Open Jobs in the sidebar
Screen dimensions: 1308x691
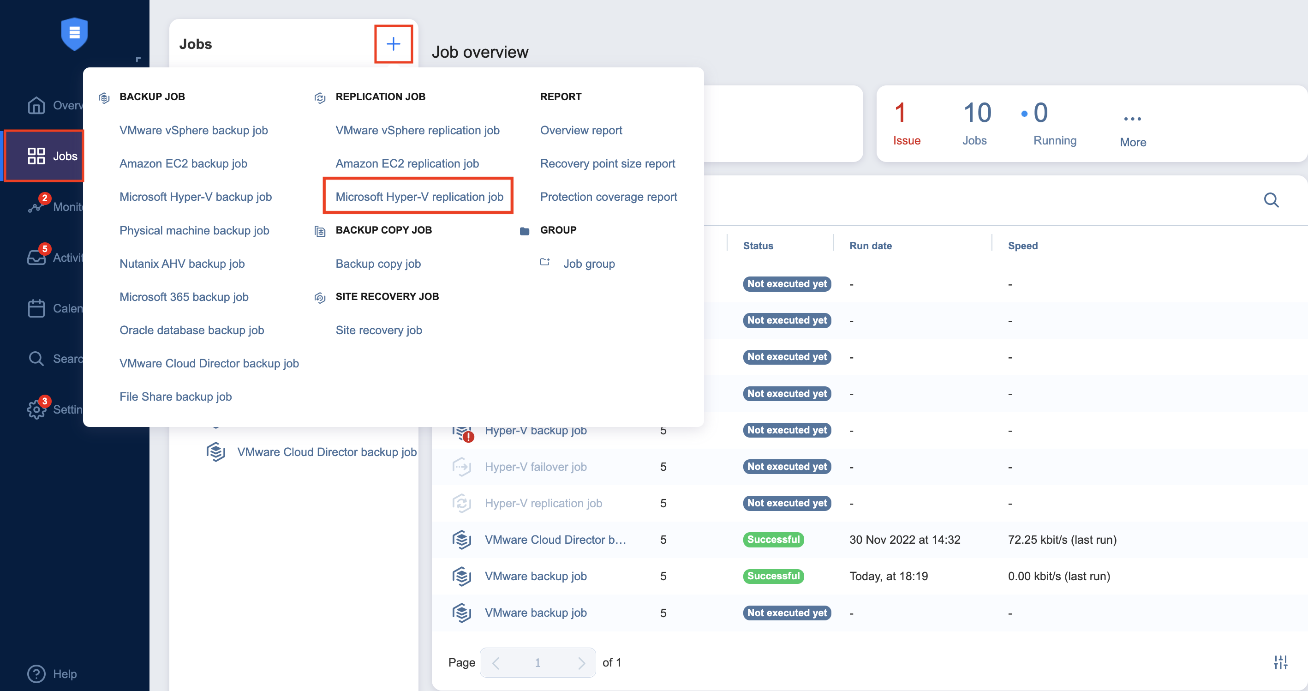click(44, 156)
